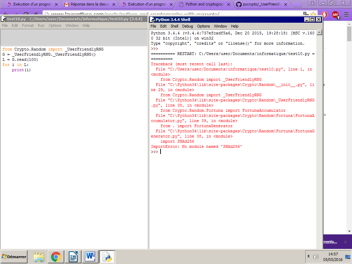Open Microsoft Word taskbar icon
352x264 pixels.
(x=90, y=257)
